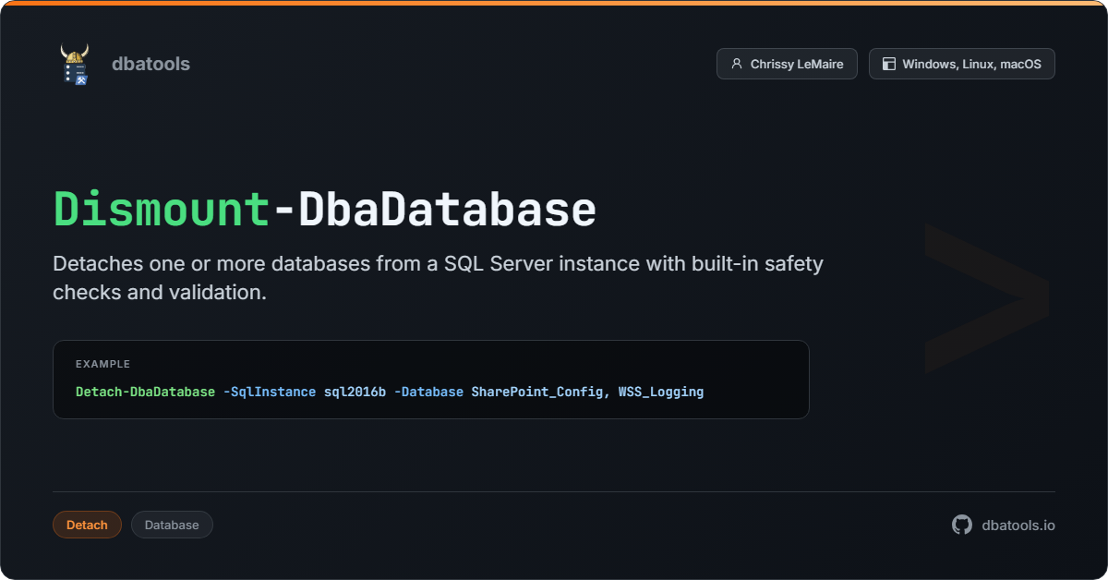The height and width of the screenshot is (580, 1108).
Task: Click the Windows, Linux, macOS platform text
Action: 971,64
